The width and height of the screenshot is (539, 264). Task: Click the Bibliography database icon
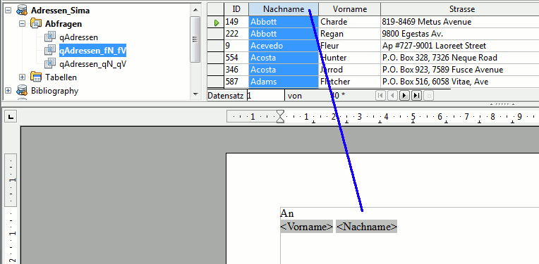pyautogui.click(x=22, y=91)
